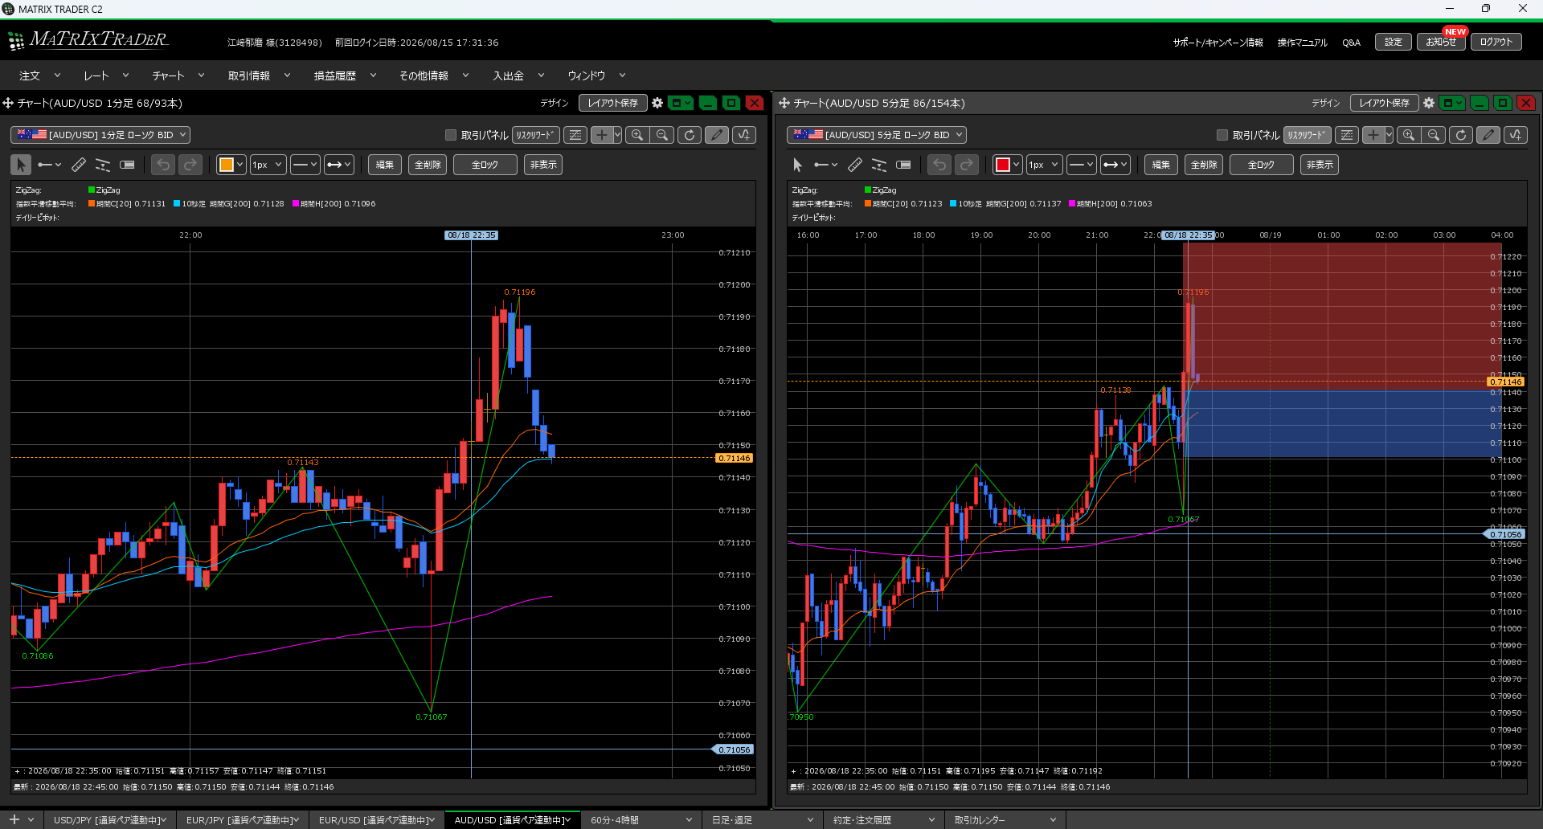
Task: Open gear settings of the 5分足 chart window
Action: tap(1429, 103)
